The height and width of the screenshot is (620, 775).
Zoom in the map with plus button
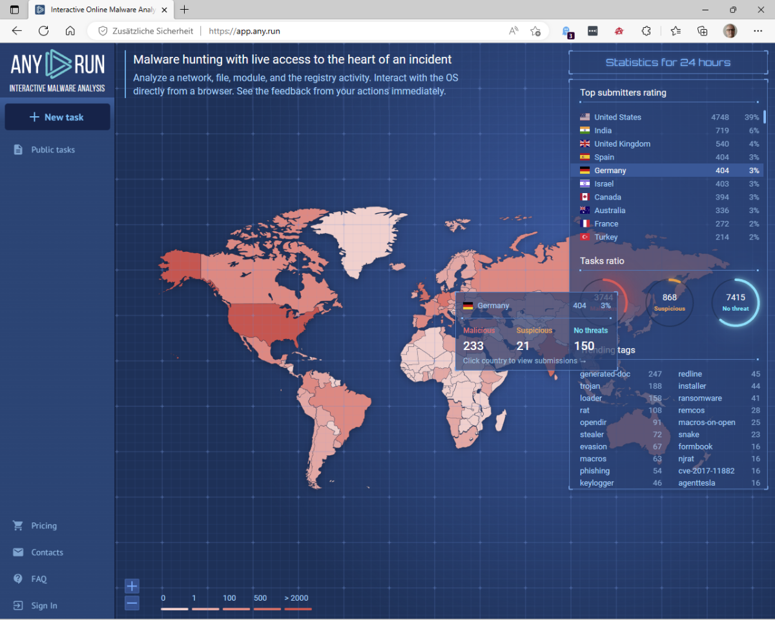[x=132, y=586]
